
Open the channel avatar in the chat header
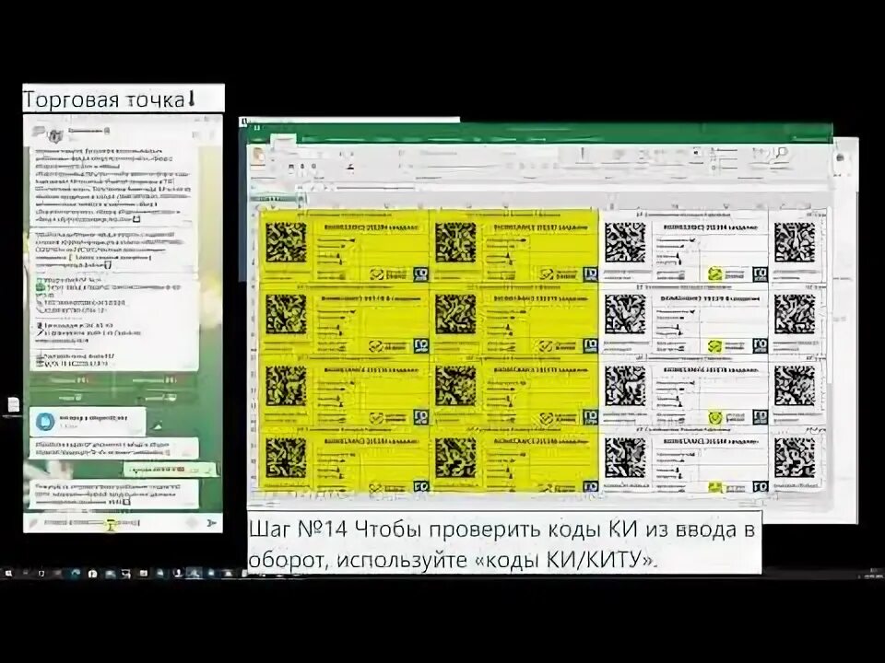tap(54, 136)
